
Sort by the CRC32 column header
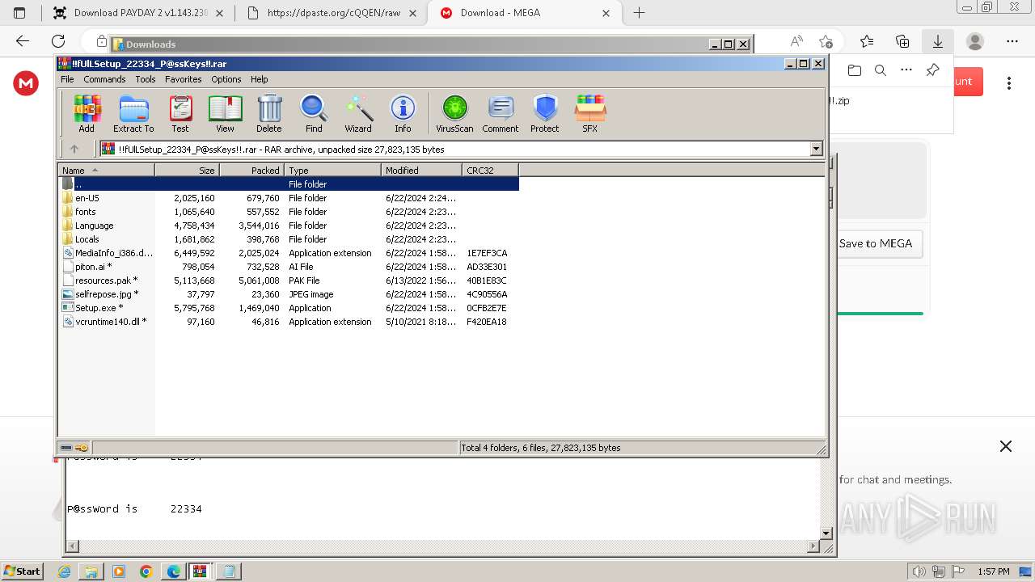(x=490, y=170)
